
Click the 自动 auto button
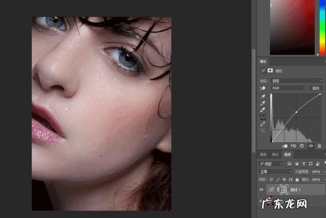click(x=316, y=88)
